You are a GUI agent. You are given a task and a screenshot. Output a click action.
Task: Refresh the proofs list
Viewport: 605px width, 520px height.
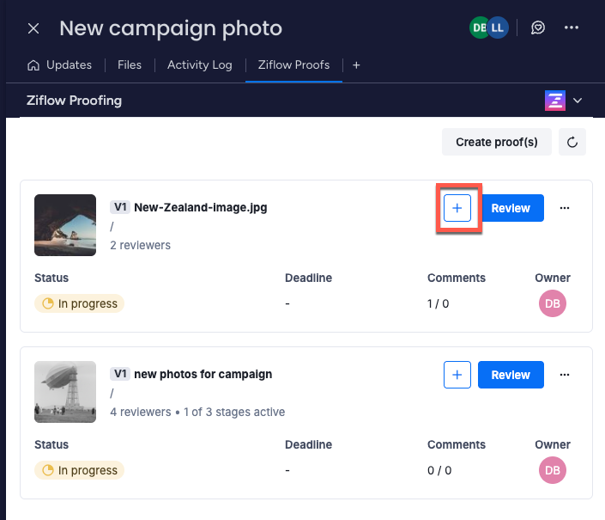(x=572, y=142)
